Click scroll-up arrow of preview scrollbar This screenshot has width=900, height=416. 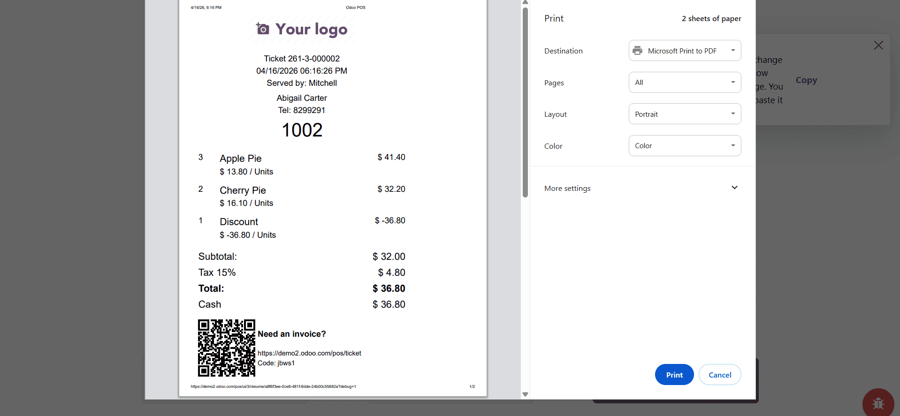[x=525, y=2]
